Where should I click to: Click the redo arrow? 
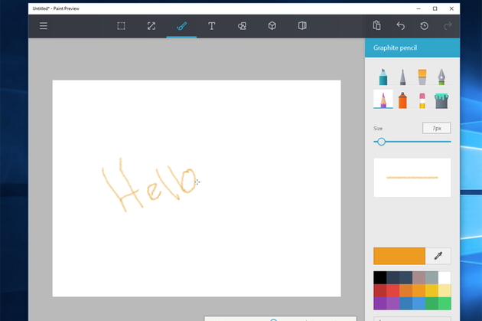coord(448,26)
